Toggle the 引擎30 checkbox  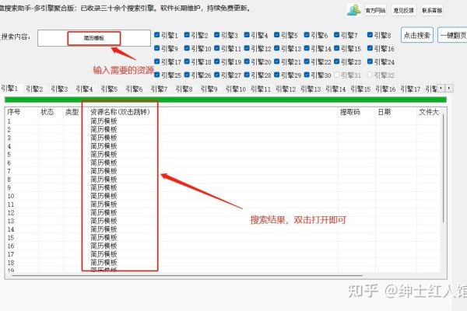307,75
